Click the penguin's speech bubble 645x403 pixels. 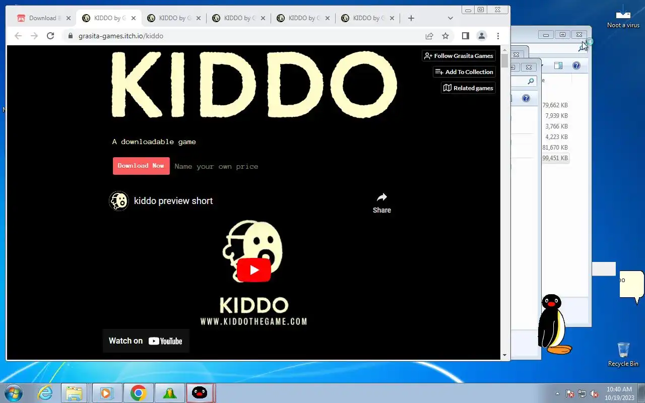(631, 285)
